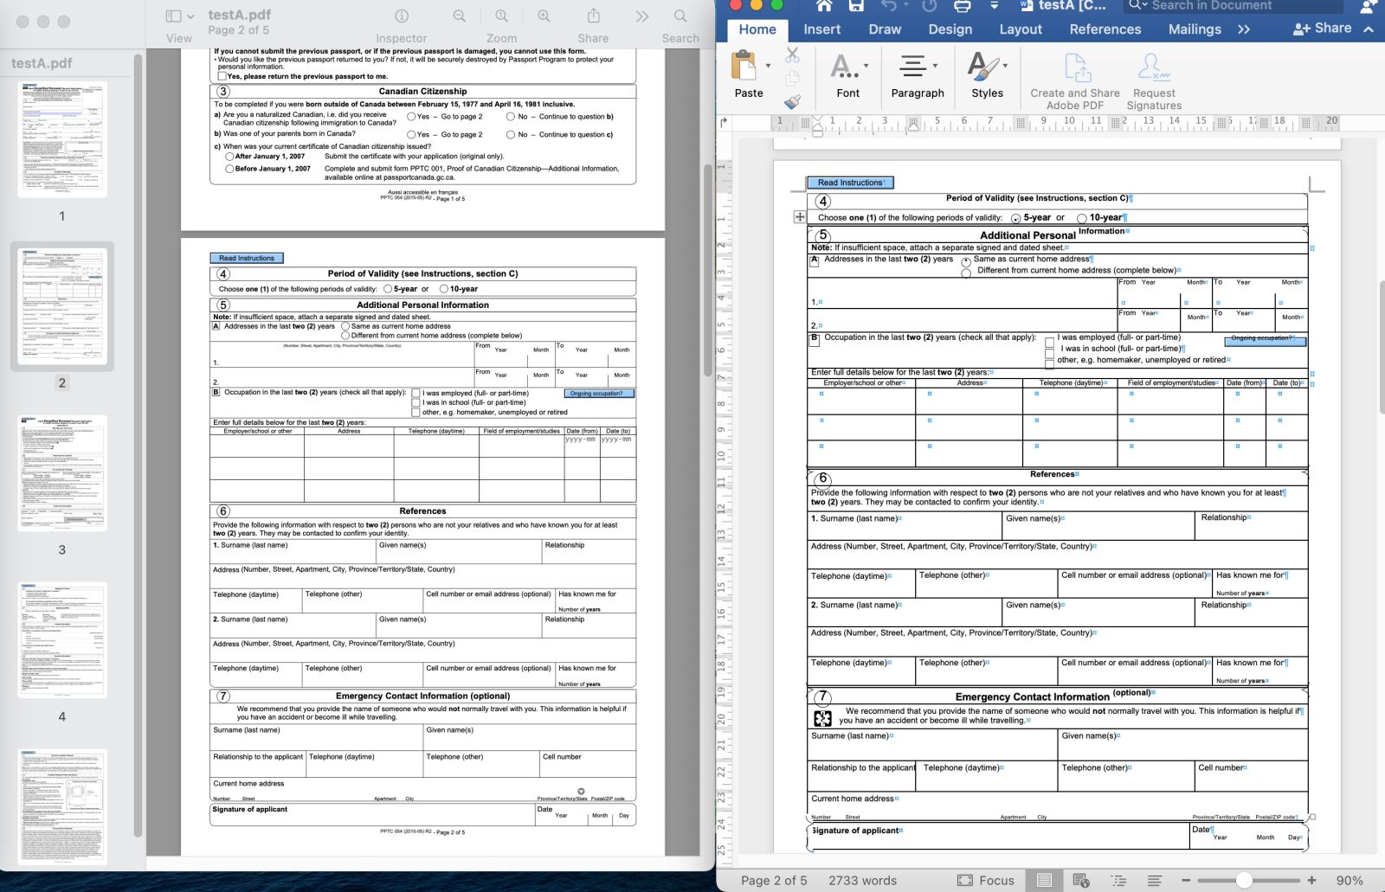The width and height of the screenshot is (1385, 892).
Task: Collapse the Word ribbon with chevron
Action: coord(1369,29)
